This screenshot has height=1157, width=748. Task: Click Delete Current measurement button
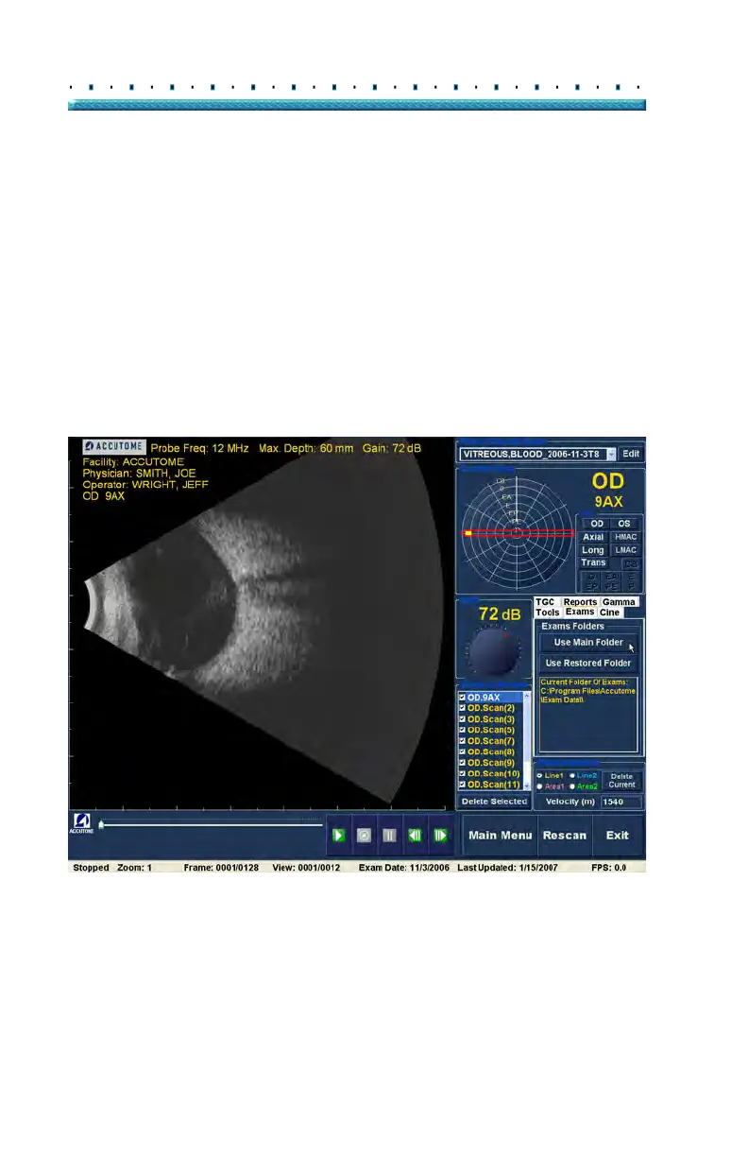621,781
